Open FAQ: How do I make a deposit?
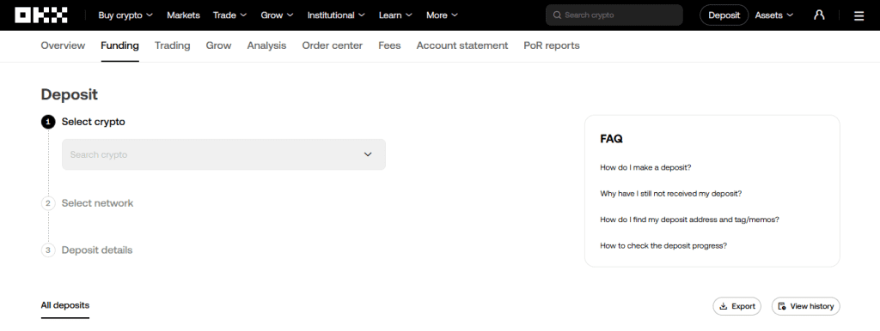 [x=645, y=167]
